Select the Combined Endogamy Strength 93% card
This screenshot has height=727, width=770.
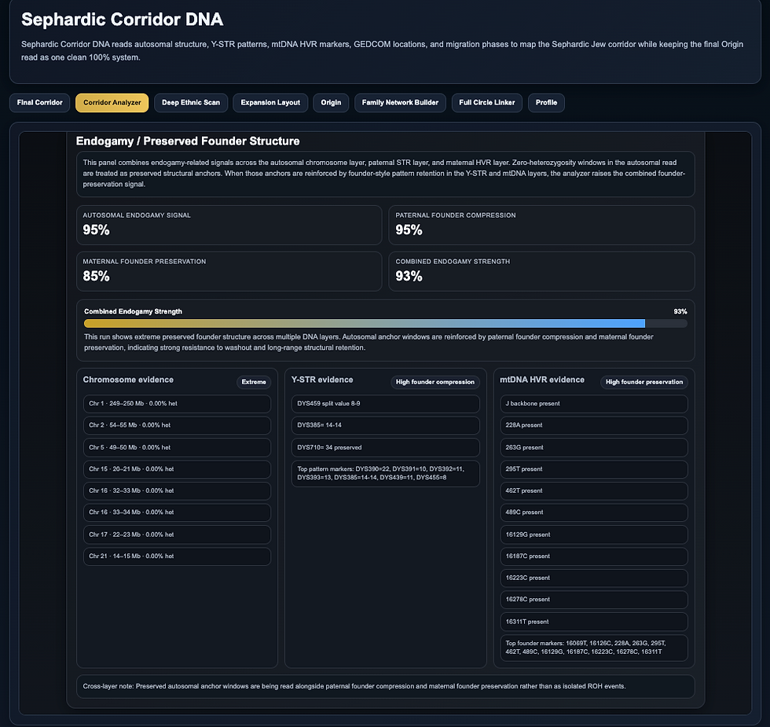[541, 271]
